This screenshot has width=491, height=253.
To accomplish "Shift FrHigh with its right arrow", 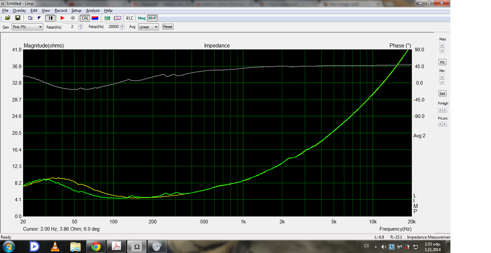I will click(445, 110).
